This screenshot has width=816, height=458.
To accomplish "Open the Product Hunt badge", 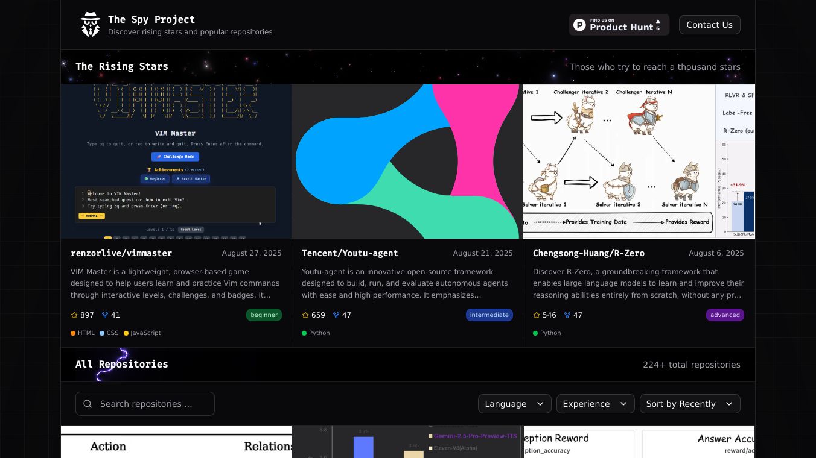I will [x=619, y=25].
